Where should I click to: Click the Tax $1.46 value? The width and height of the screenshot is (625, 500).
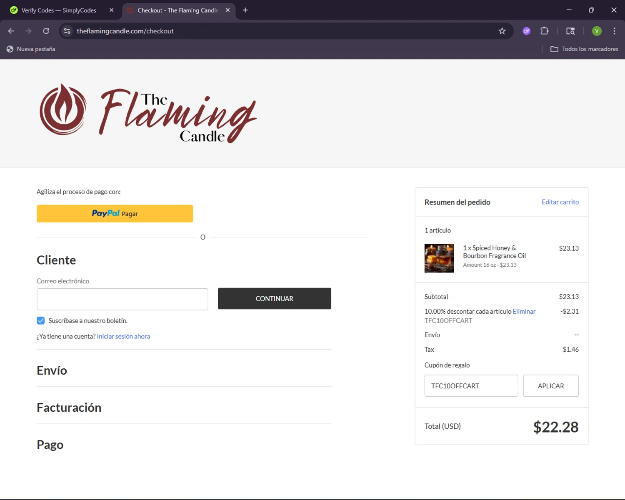click(x=570, y=349)
